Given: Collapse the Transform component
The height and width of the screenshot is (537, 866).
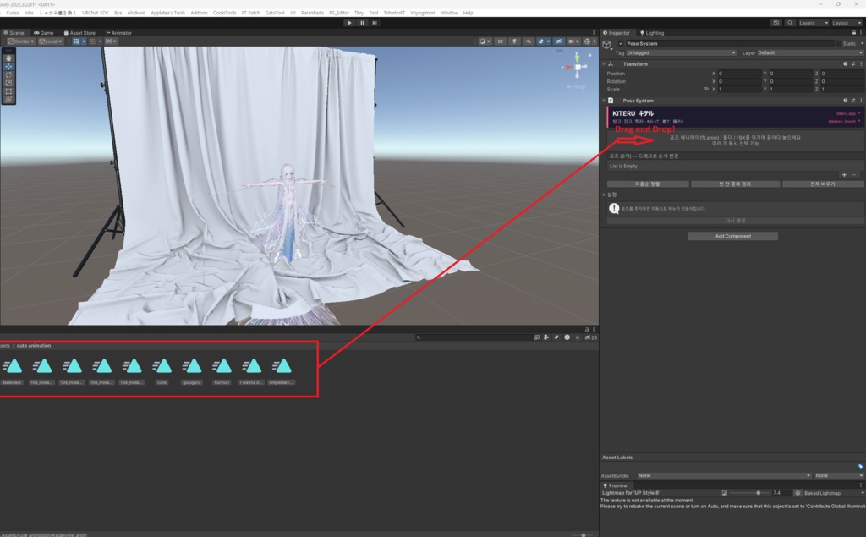Looking at the screenshot, I should click(604, 64).
